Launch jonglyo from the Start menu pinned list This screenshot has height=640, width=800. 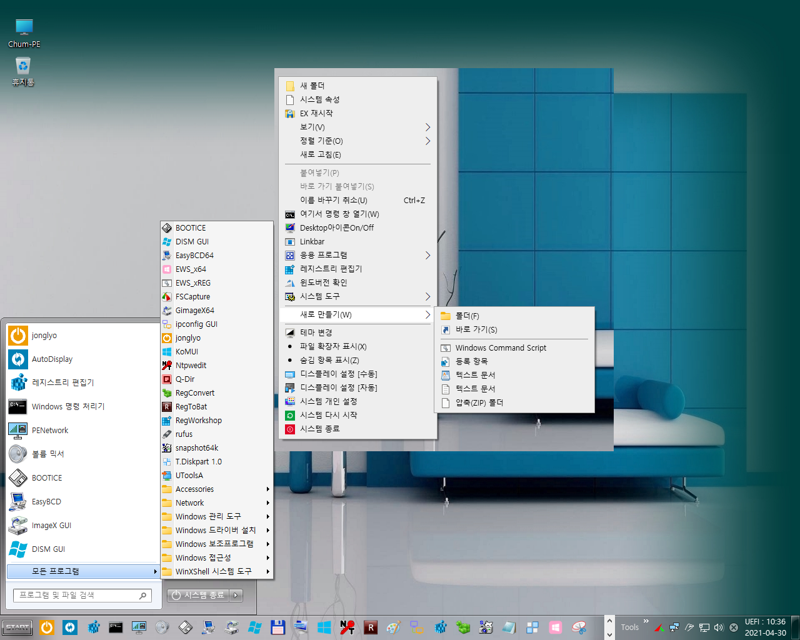84,336
